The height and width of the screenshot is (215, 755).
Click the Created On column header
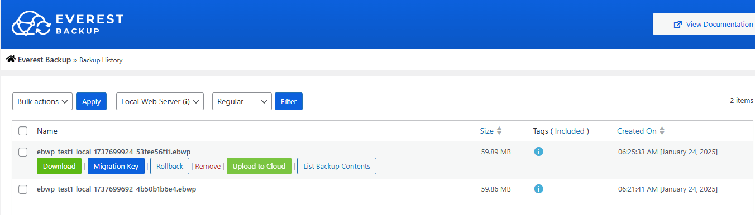[637, 131]
